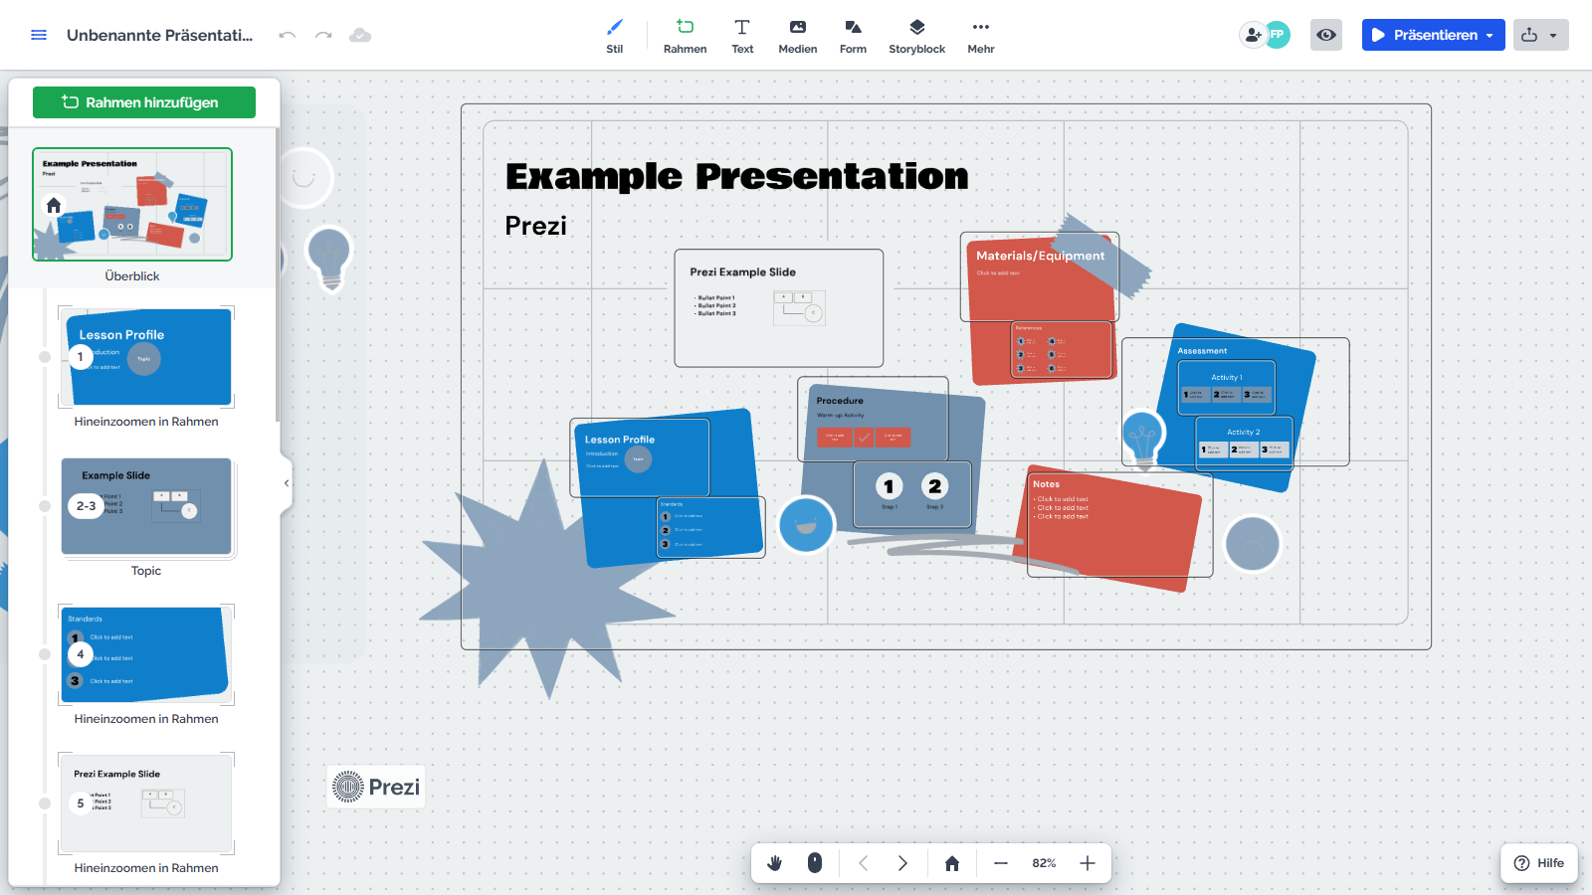The image size is (1592, 895).
Task: Select the Notes frame on canvas
Action: pos(1119,527)
